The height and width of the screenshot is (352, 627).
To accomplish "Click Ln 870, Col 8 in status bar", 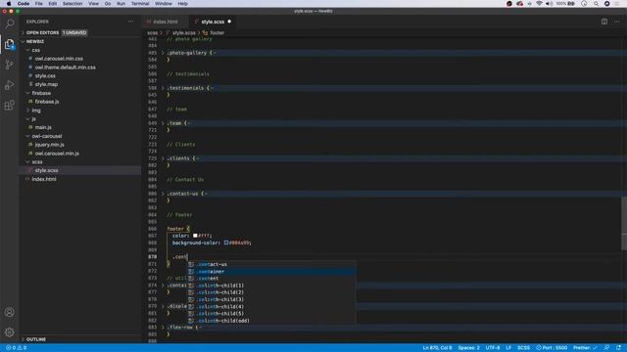I will click(x=437, y=348).
